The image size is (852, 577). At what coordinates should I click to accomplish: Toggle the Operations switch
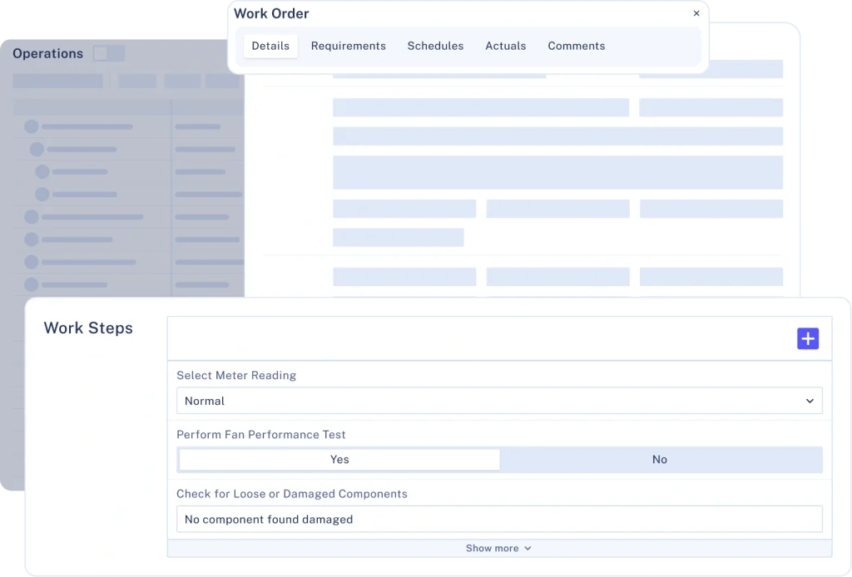pyautogui.click(x=108, y=53)
